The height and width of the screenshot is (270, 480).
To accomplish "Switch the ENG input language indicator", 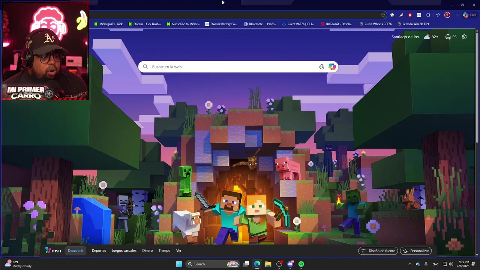I will click(435, 264).
